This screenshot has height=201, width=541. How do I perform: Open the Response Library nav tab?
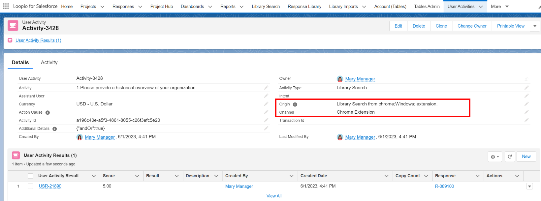click(x=304, y=6)
